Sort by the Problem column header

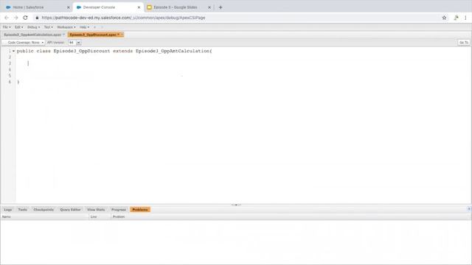tap(291, 216)
